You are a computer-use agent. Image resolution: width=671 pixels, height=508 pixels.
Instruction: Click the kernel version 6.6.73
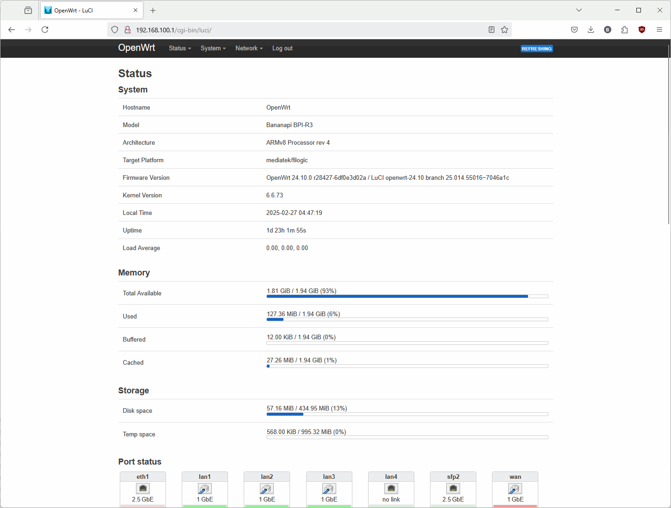click(275, 195)
